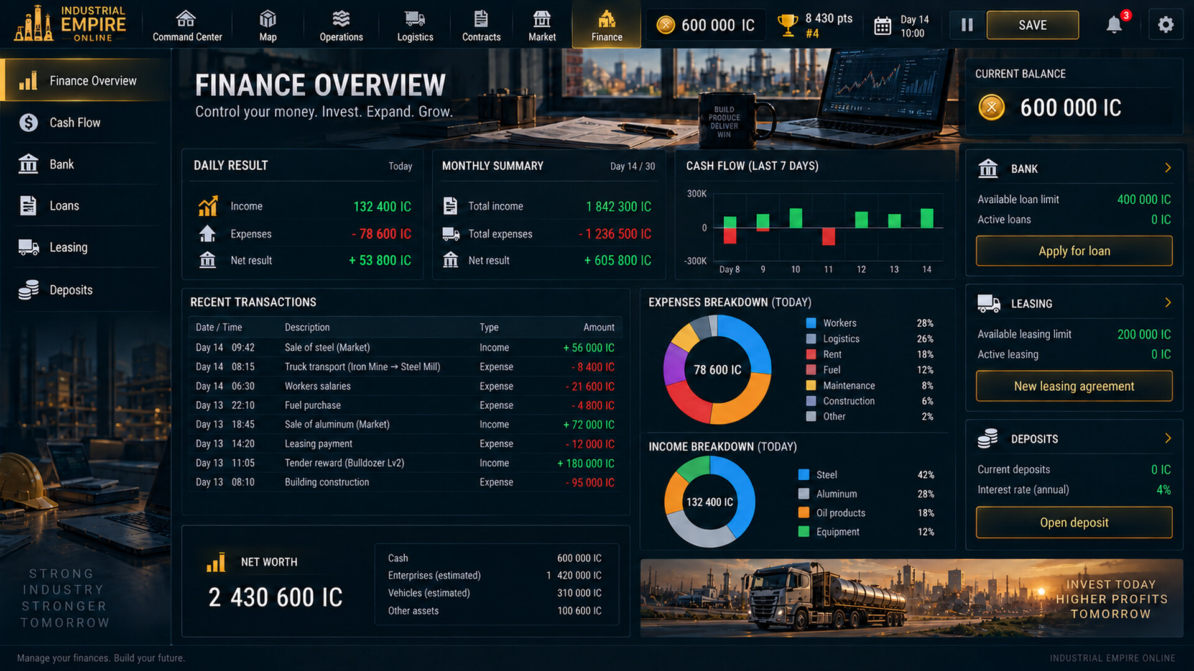Click the SAVE button
Image resolution: width=1194 pixels, height=671 pixels.
coord(1032,25)
